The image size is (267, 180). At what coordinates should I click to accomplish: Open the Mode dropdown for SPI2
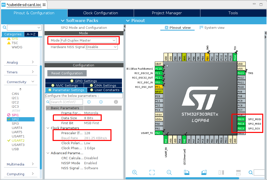(114, 40)
